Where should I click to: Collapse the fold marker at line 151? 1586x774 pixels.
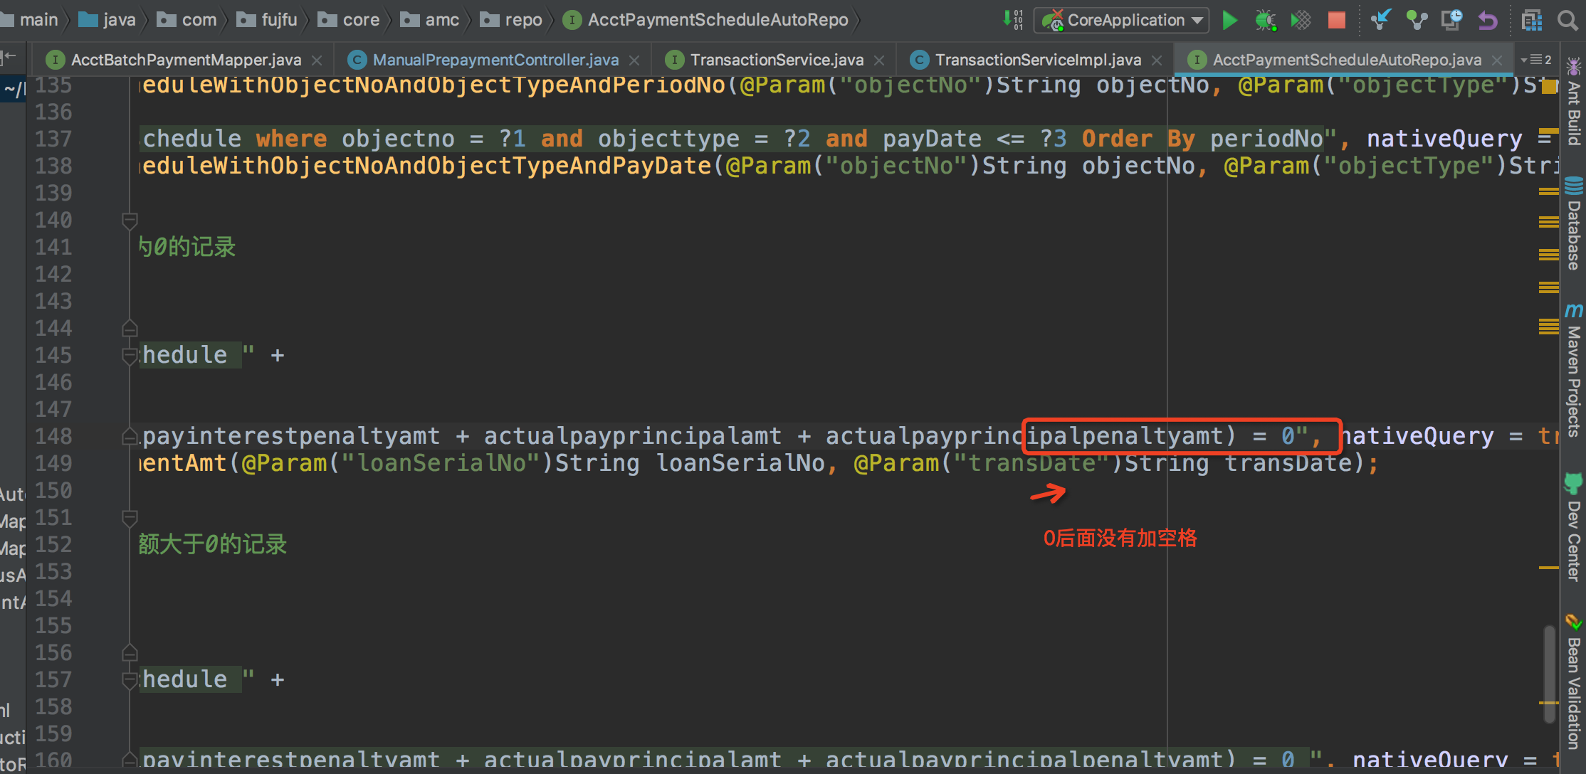coord(130,518)
